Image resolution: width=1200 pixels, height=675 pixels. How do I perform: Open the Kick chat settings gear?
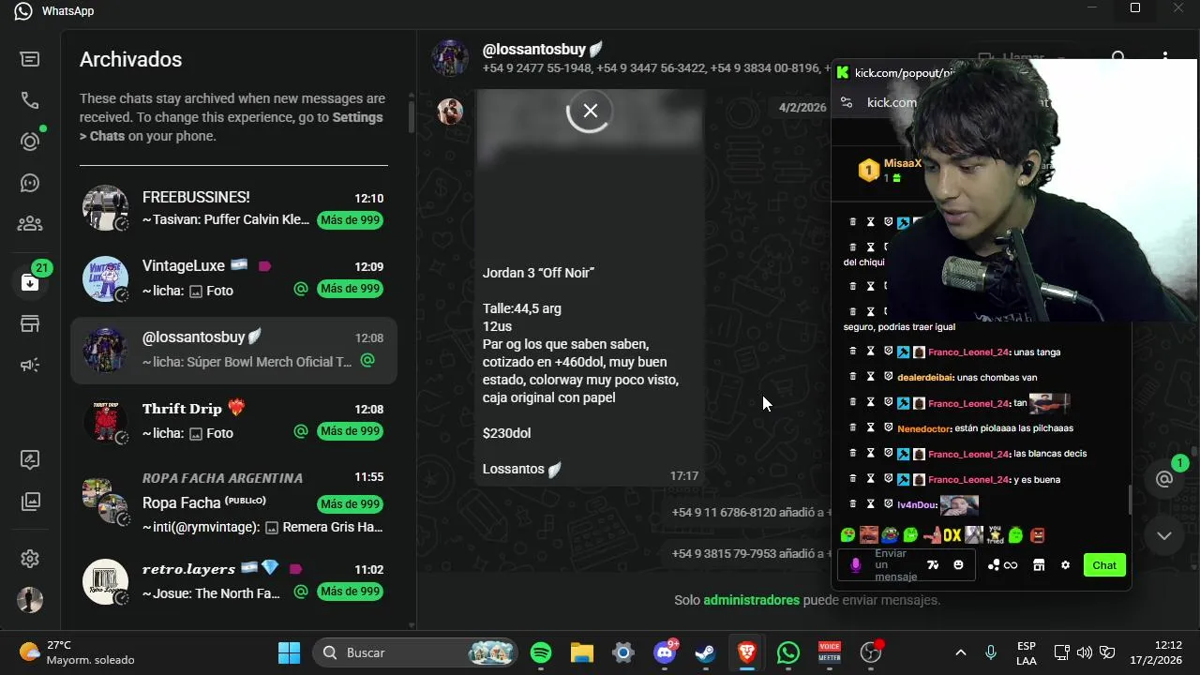pyautogui.click(x=1065, y=565)
